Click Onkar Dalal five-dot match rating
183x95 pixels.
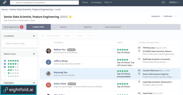[x=123, y=84]
